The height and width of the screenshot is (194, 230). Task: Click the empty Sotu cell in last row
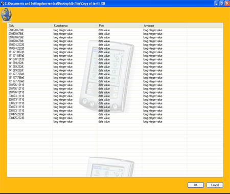[30, 122]
